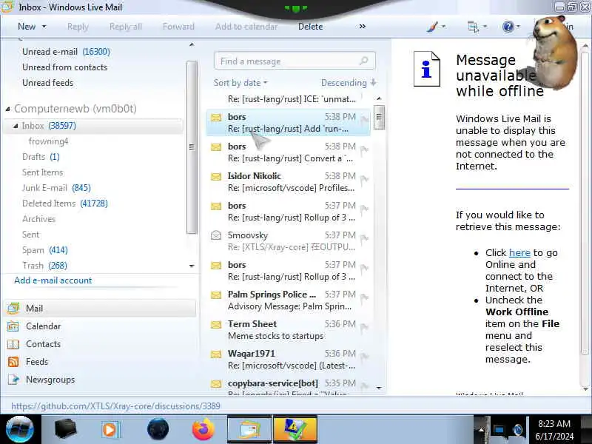
Task: Click the 'here' go online link
Action: tap(519, 252)
